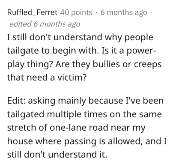Open the Ruffled_Ferret user profile
Screen dimensions: 176x167
[x=32, y=12]
